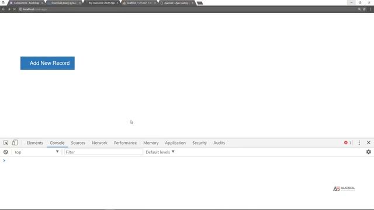Open a new browser tab
Image resolution: width=374 pixels, height=210 pixels.
tap(200, 3)
